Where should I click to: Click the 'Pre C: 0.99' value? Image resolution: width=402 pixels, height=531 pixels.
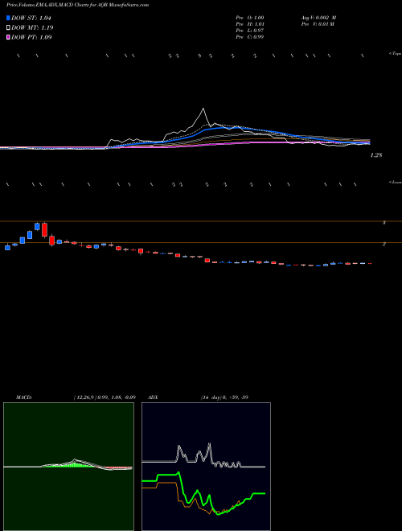point(250,37)
